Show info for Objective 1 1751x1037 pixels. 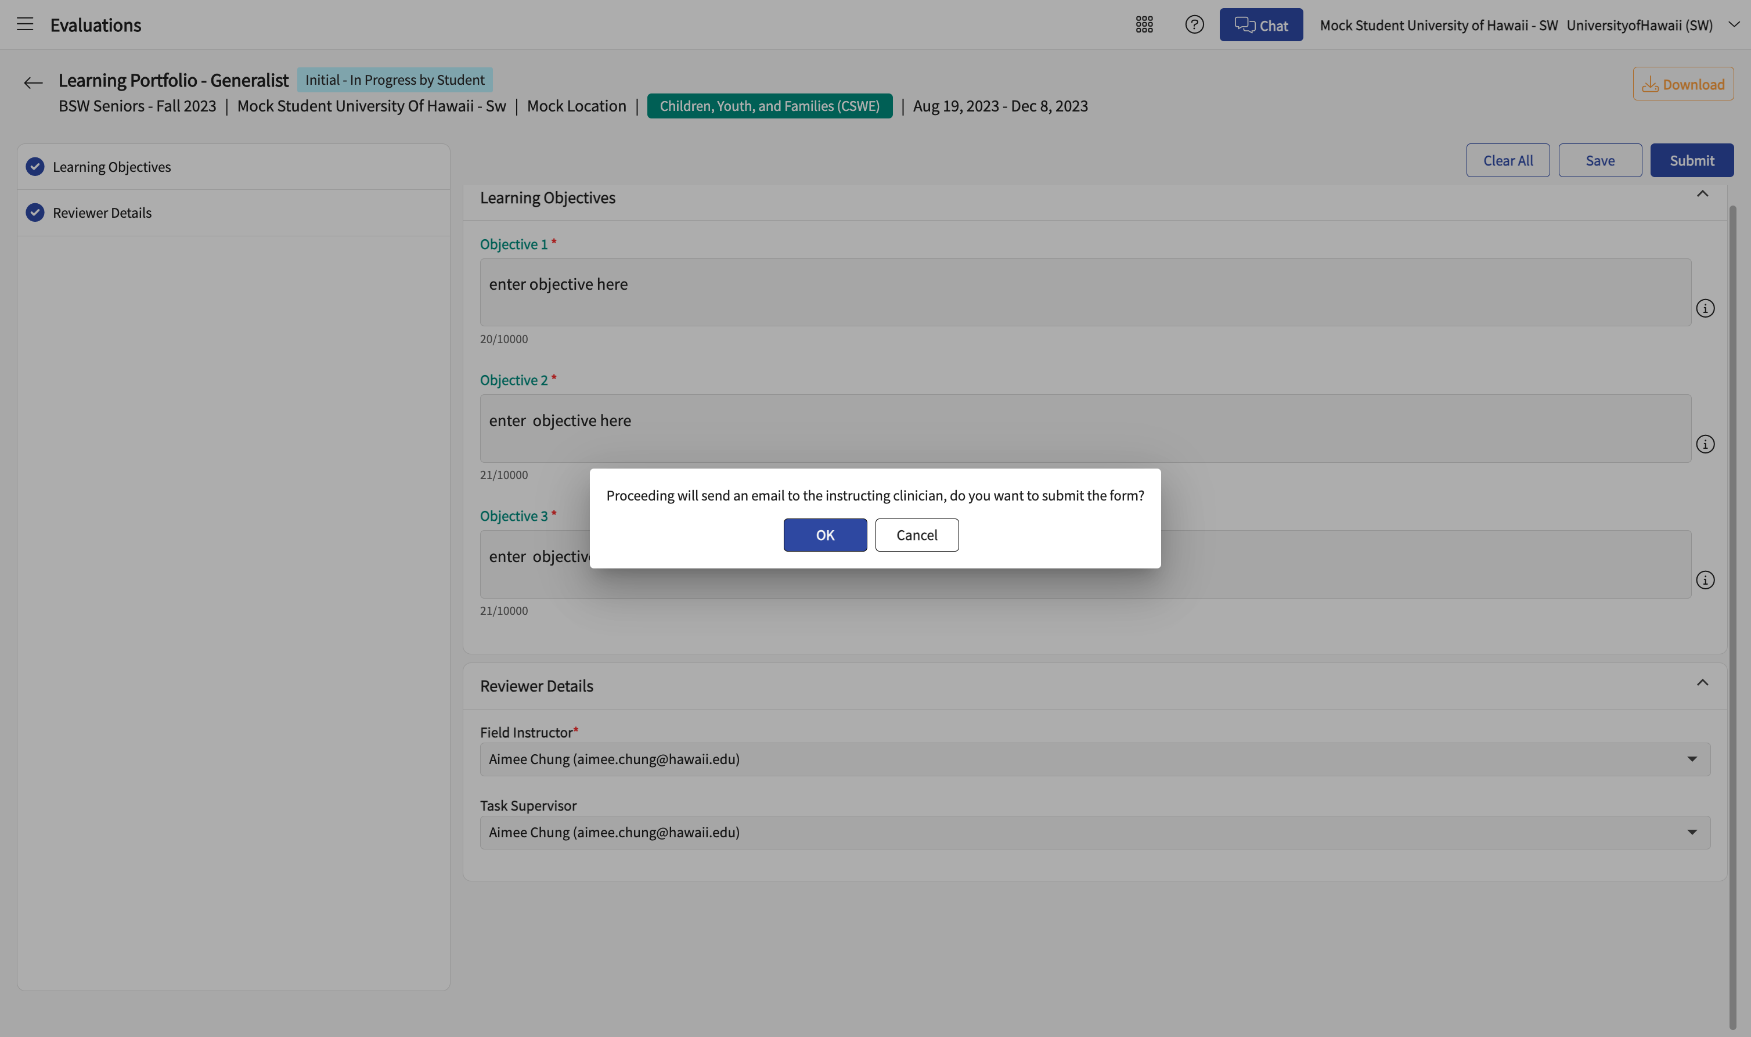1706,308
